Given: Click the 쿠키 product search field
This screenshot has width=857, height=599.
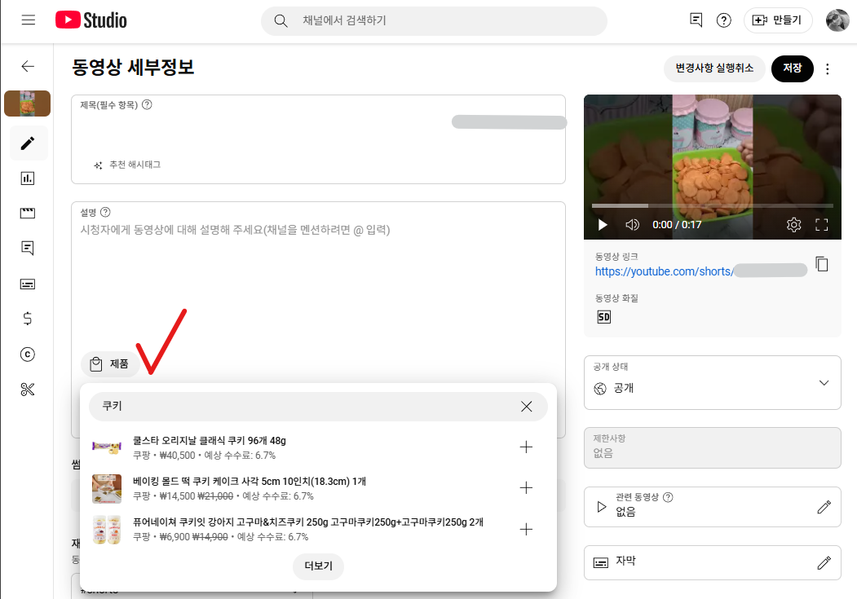Looking at the screenshot, I should [318, 406].
